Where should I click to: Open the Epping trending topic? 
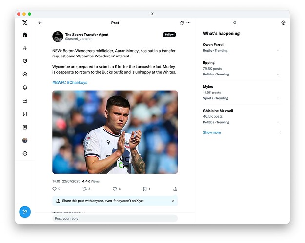point(208,63)
